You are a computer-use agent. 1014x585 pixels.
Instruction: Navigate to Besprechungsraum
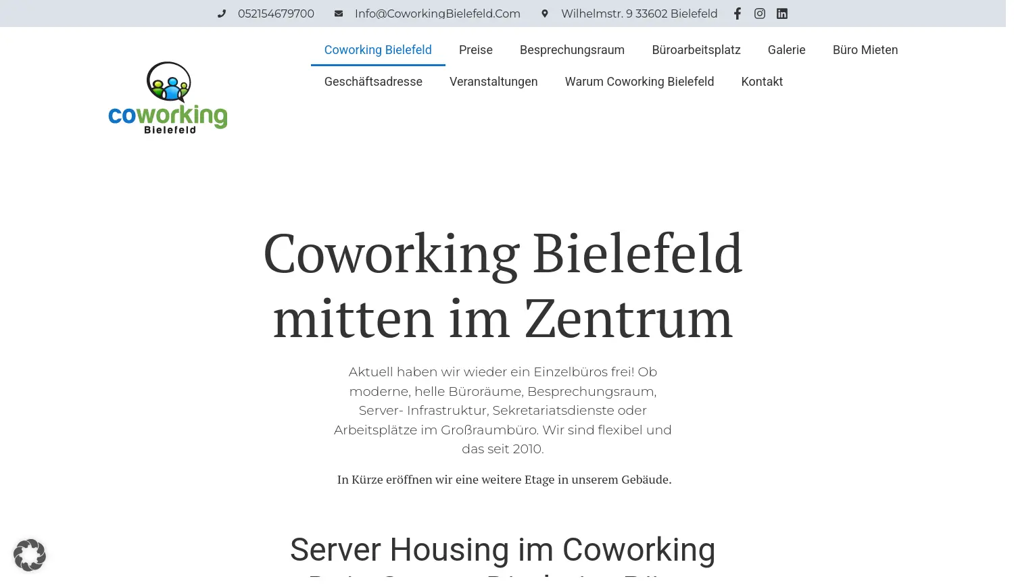[x=572, y=49]
